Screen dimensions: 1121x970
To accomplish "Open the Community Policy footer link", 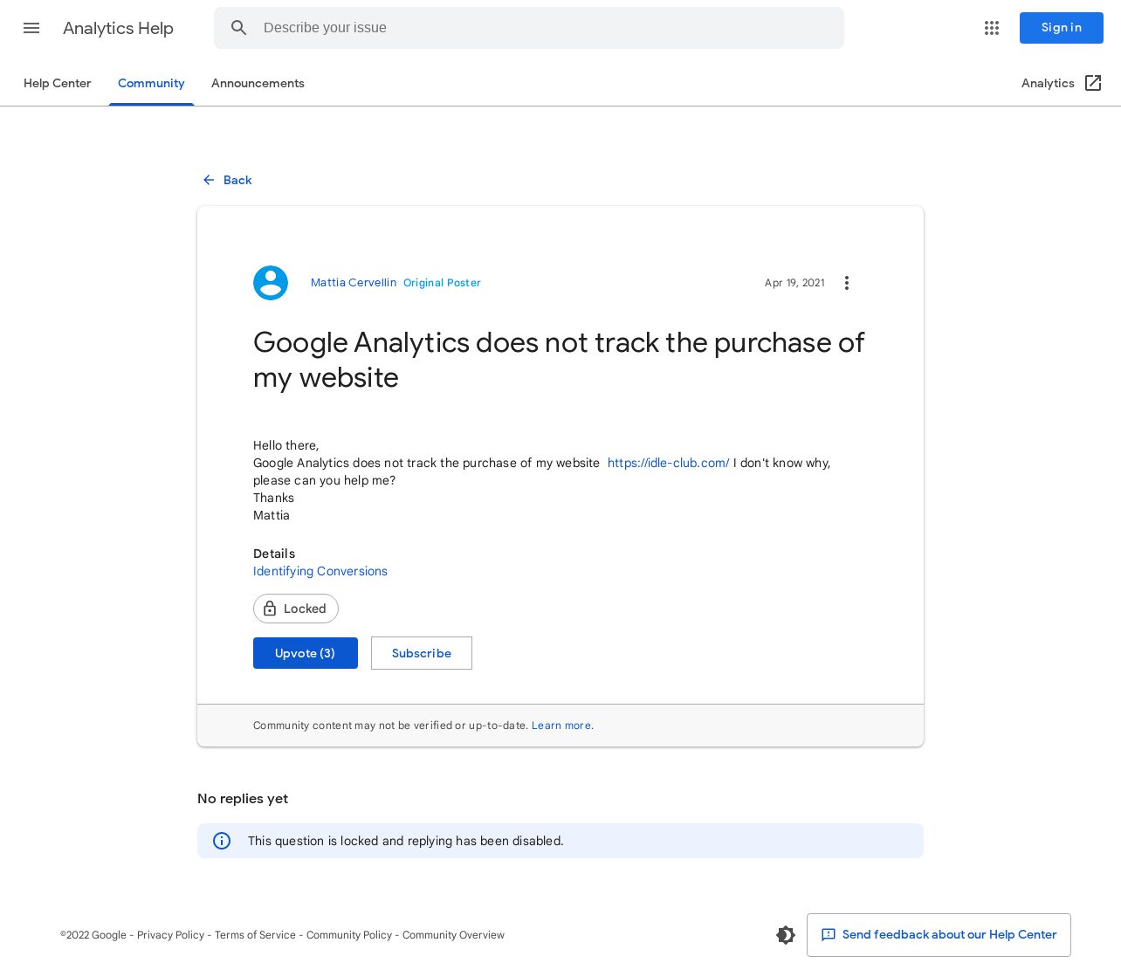I will coord(349,935).
